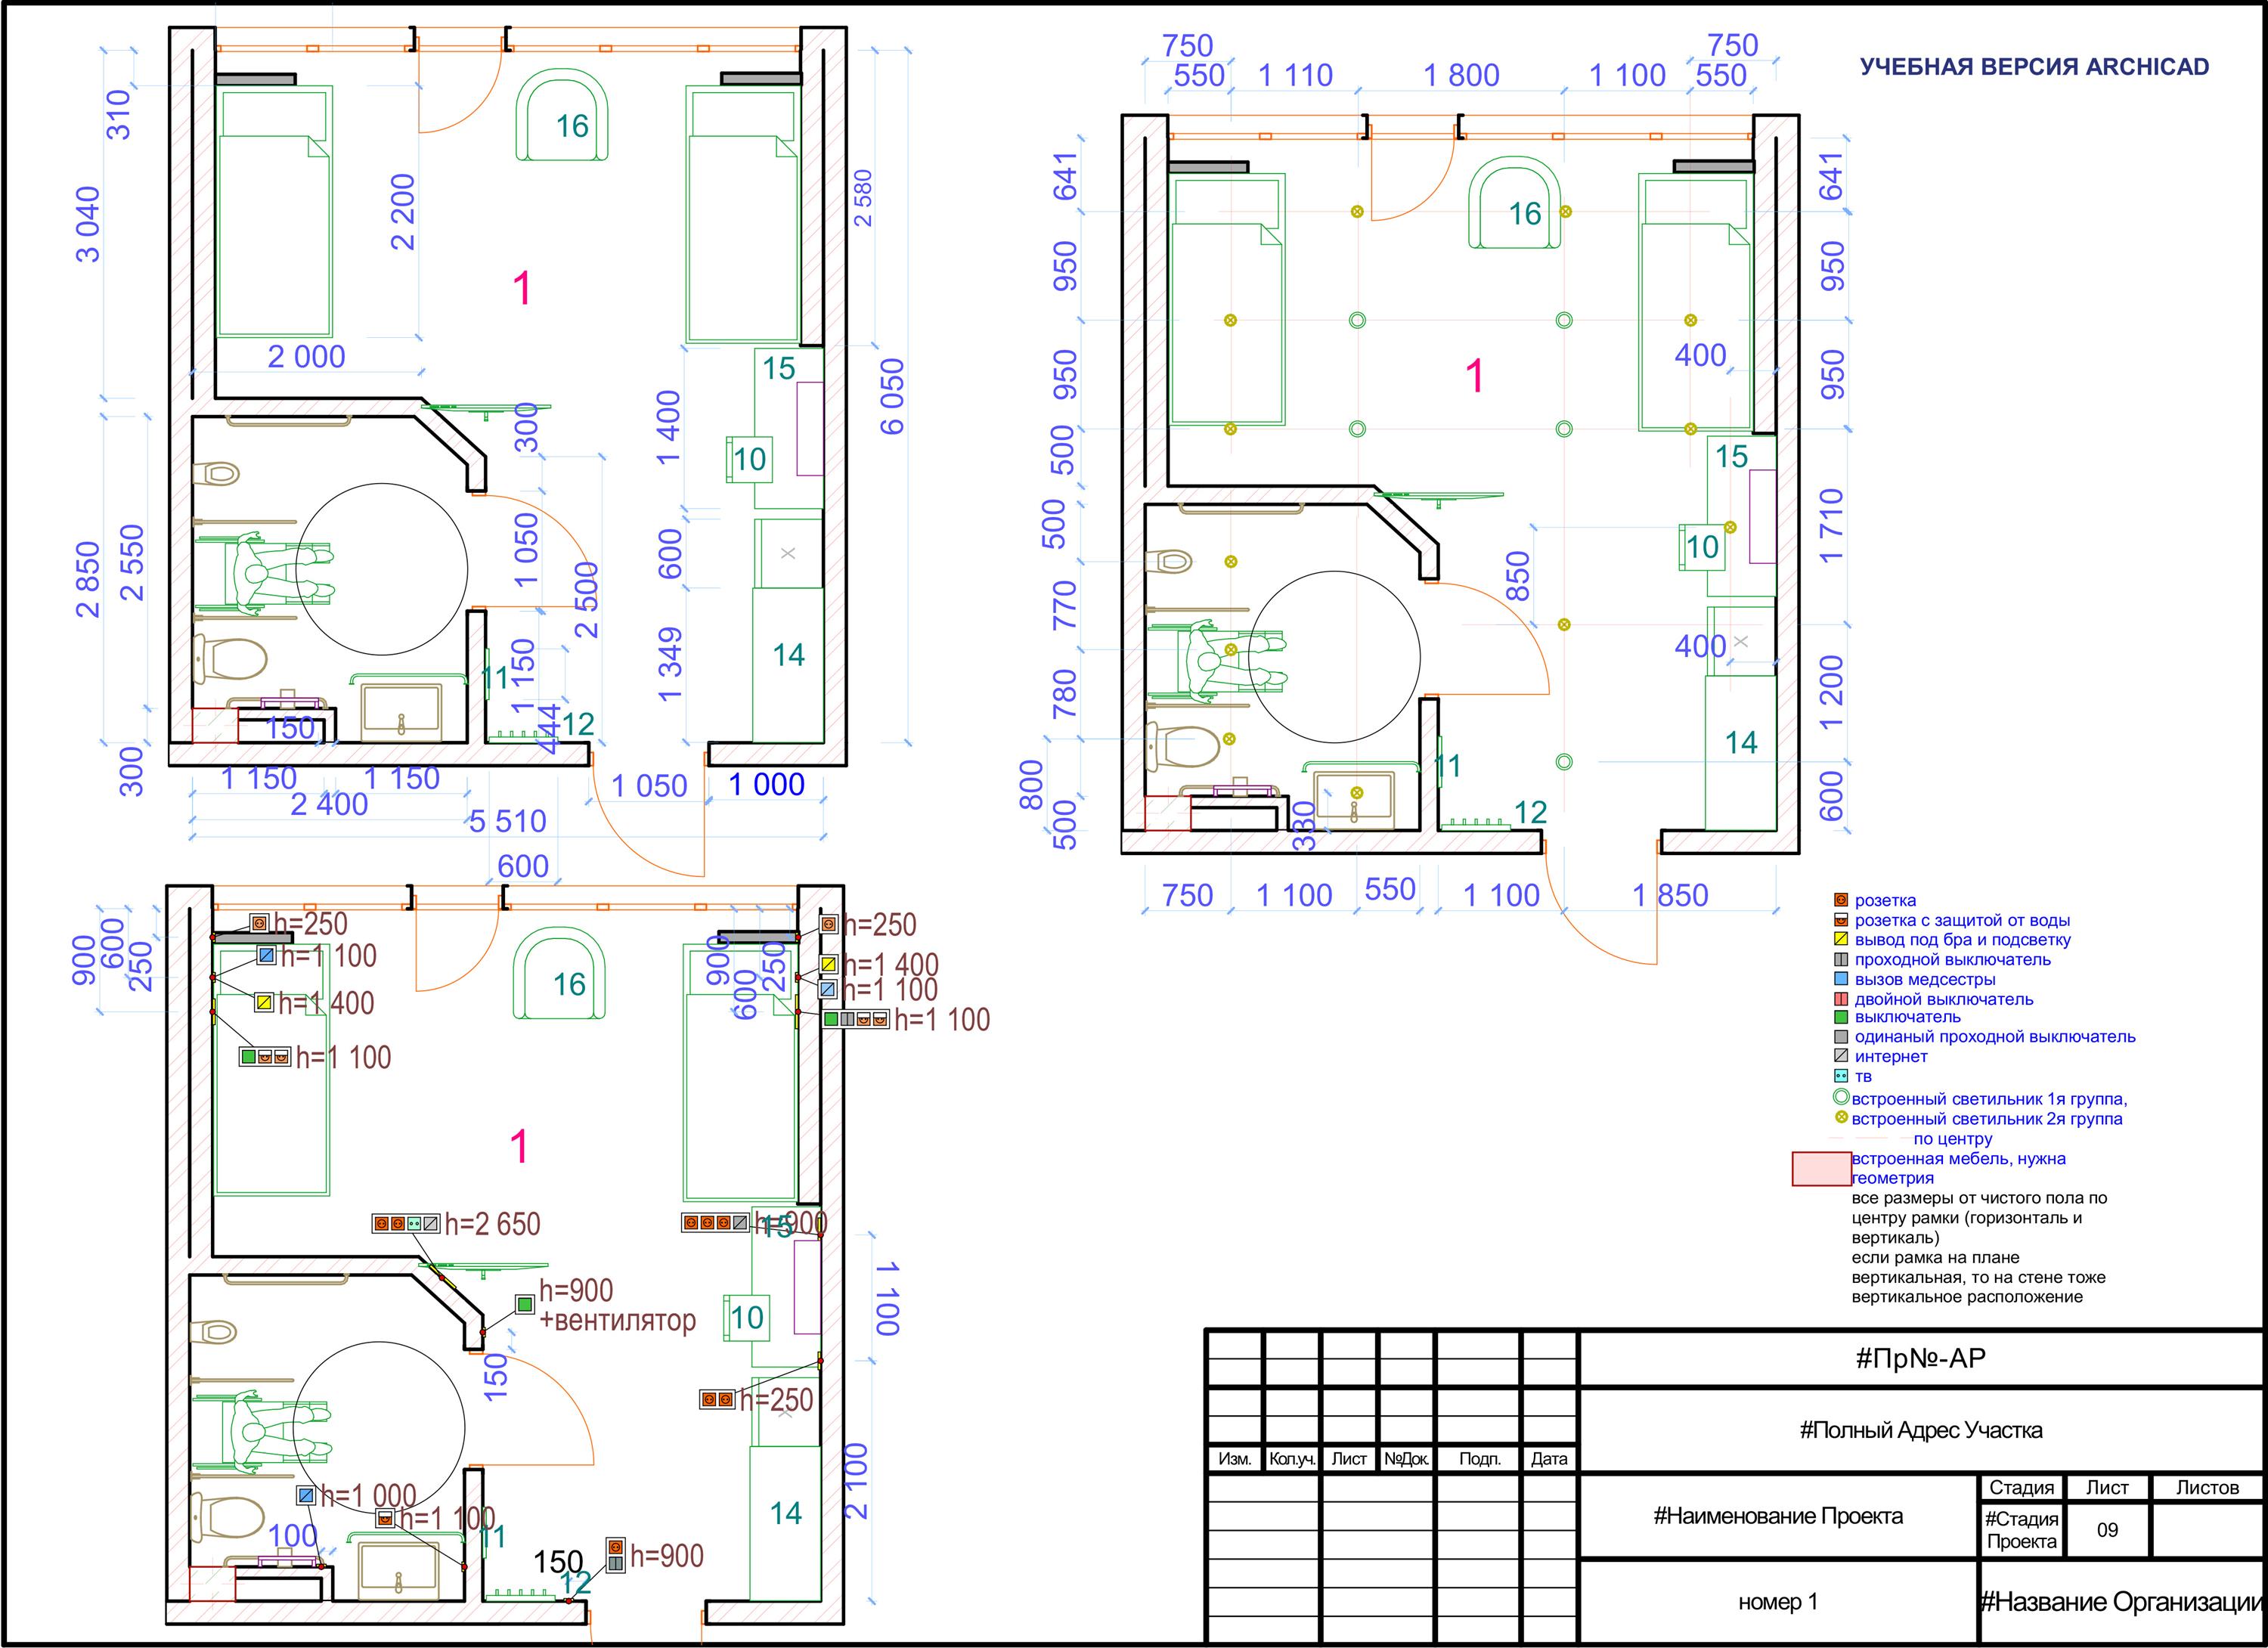
Task: Click the cyan тв legend icon
Action: 1841,1076
